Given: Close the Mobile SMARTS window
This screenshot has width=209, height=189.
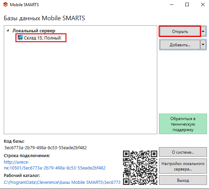Looking at the screenshot, I should (x=203, y=4).
